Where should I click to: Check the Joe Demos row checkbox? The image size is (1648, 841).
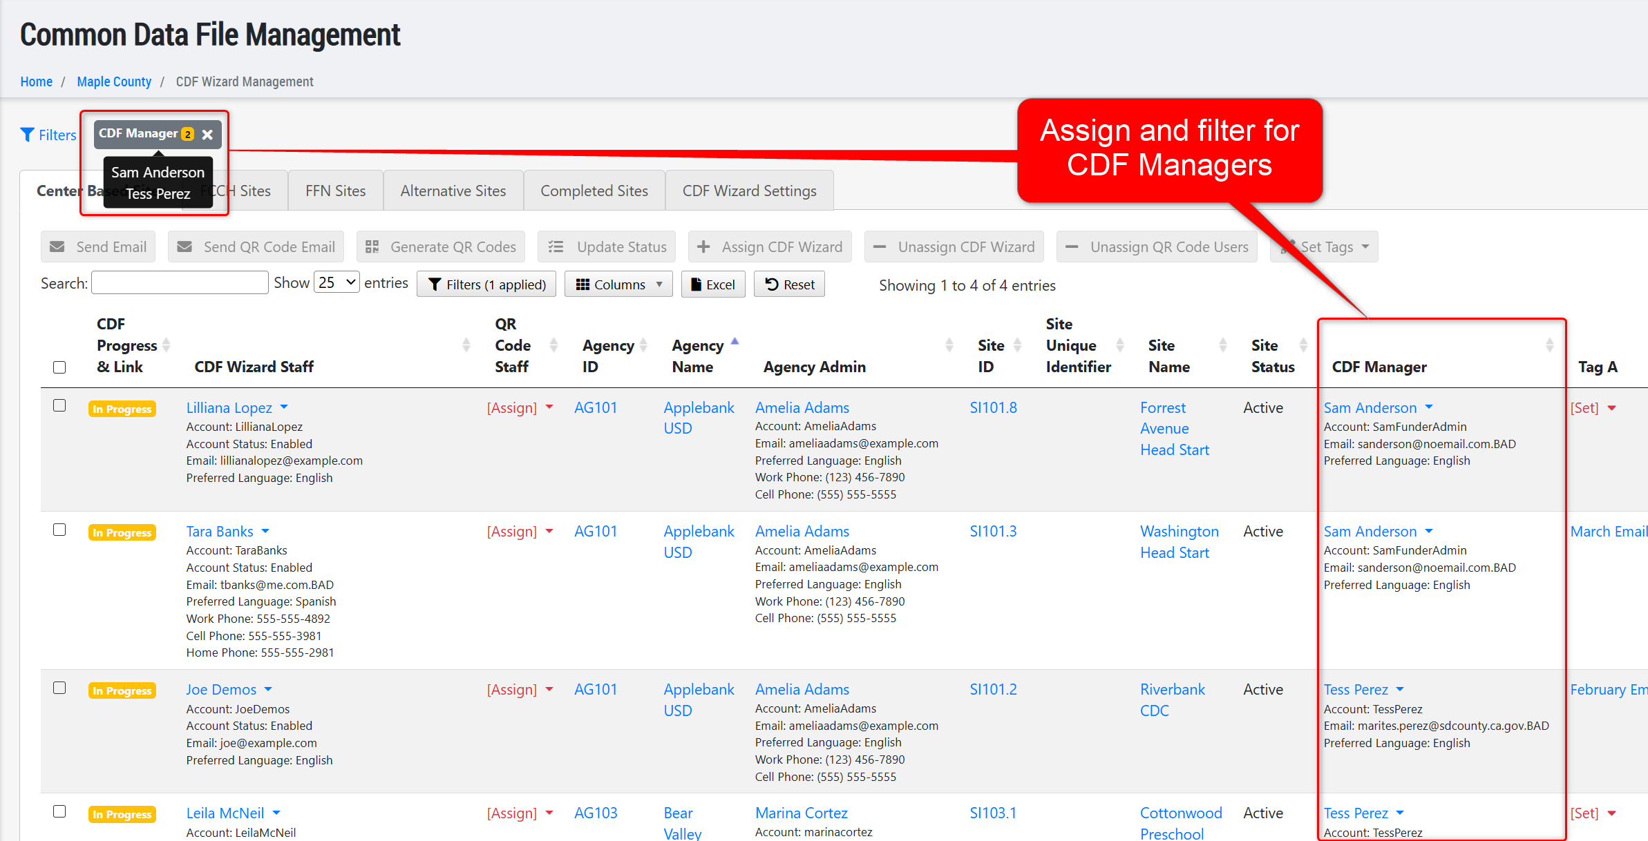59,688
